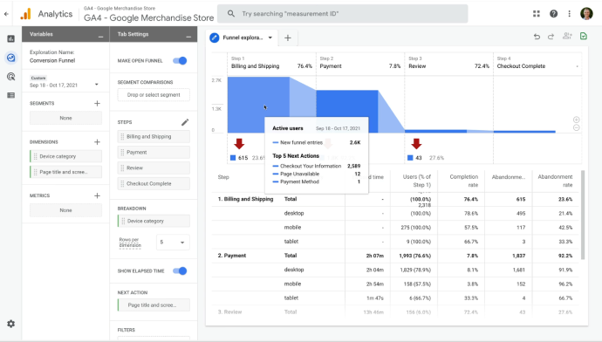Toggle the Show Elapsed Time switch
Image resolution: width=602 pixels, height=342 pixels.
[x=180, y=271]
